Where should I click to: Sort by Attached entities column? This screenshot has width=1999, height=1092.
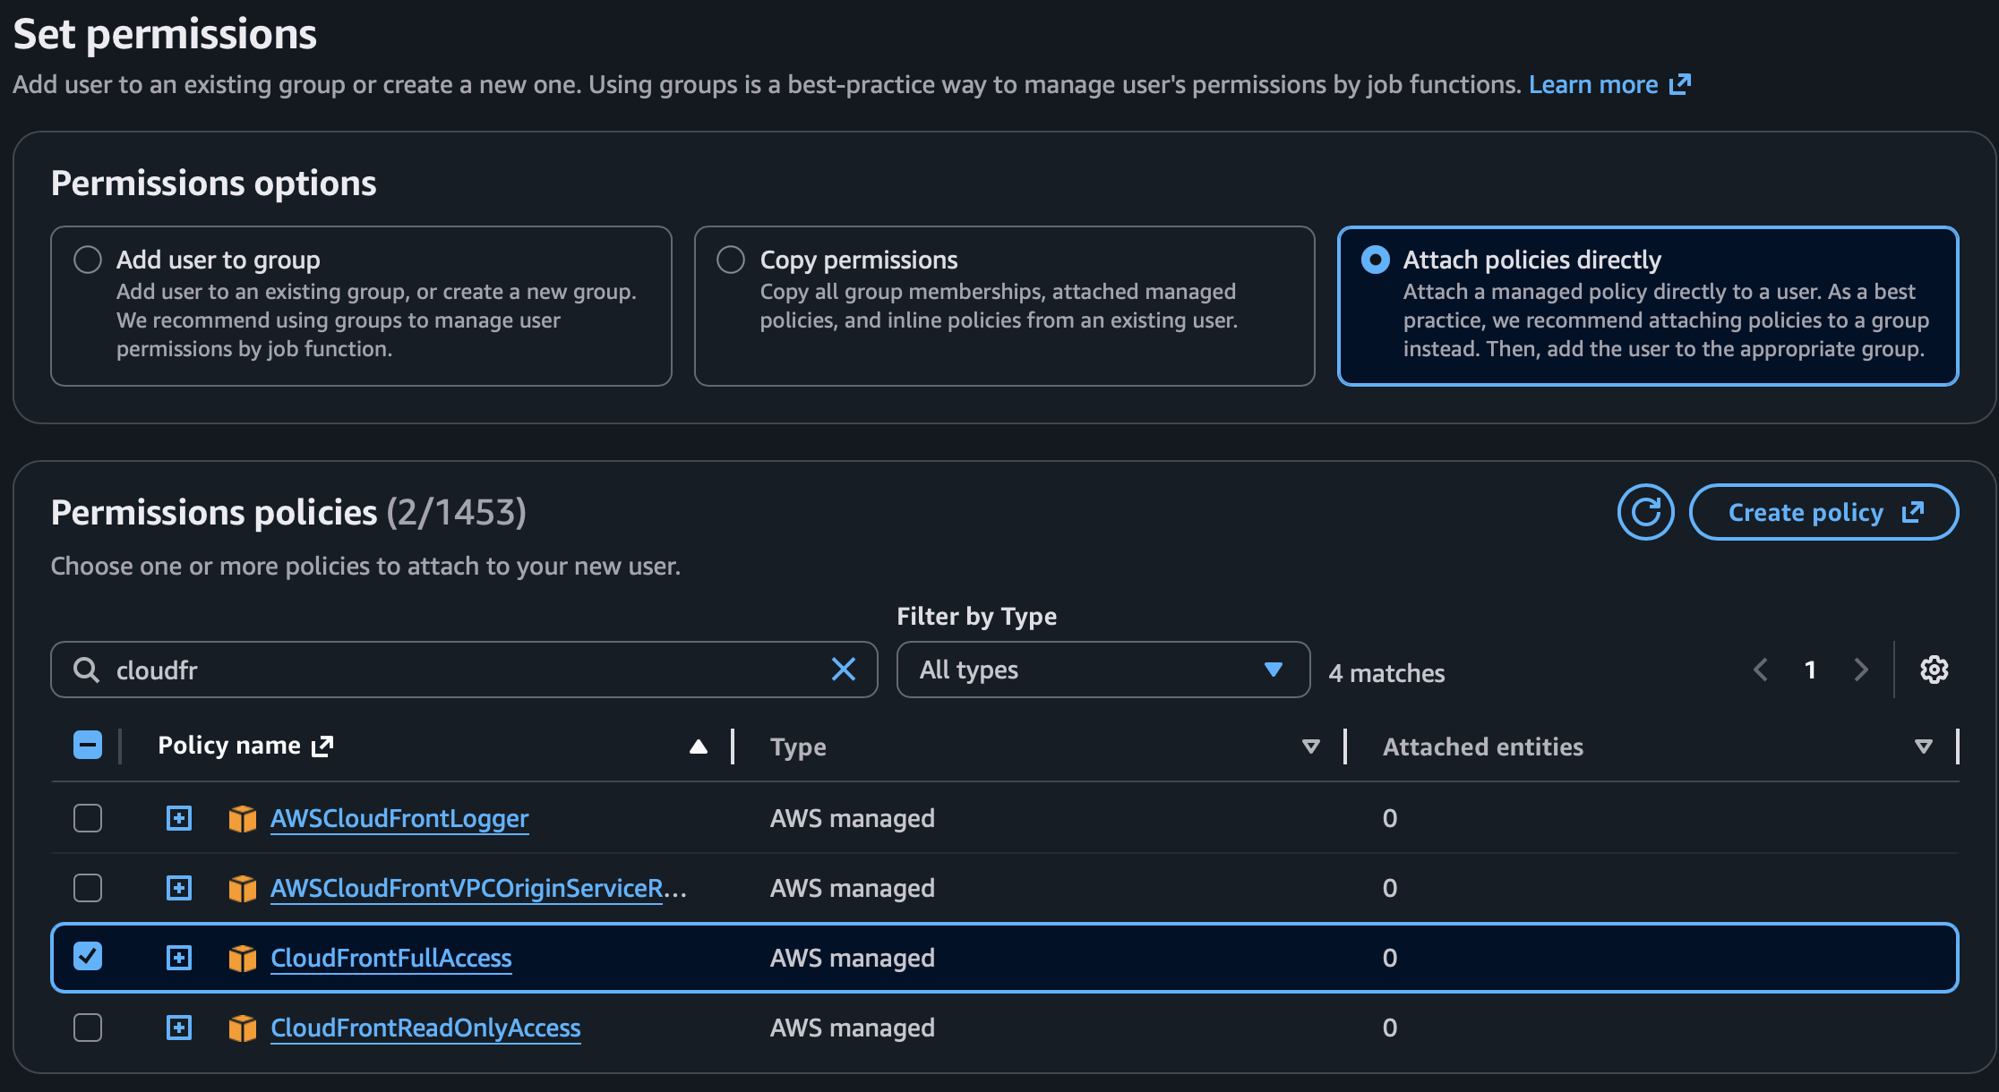1923,746
